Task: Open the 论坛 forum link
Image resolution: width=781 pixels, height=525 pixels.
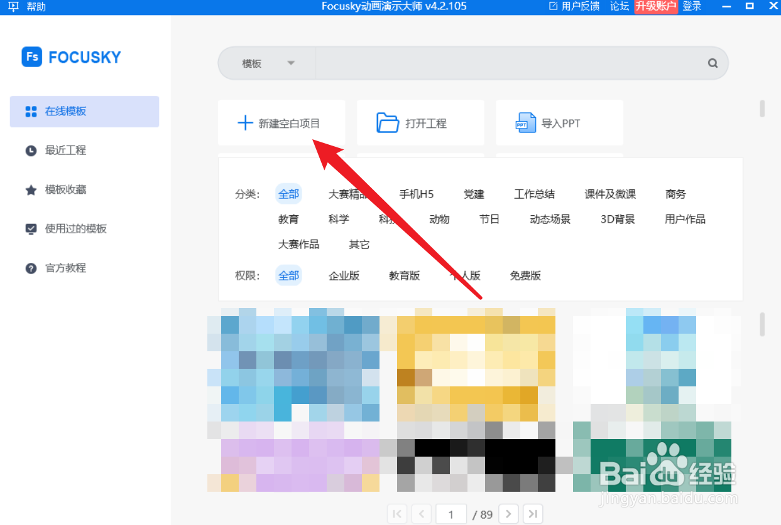Action: click(x=620, y=6)
